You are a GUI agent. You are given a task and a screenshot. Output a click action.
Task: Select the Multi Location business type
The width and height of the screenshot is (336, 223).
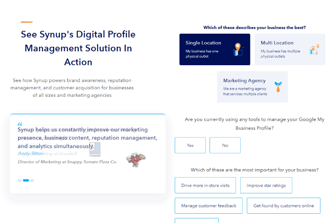tap(290, 49)
